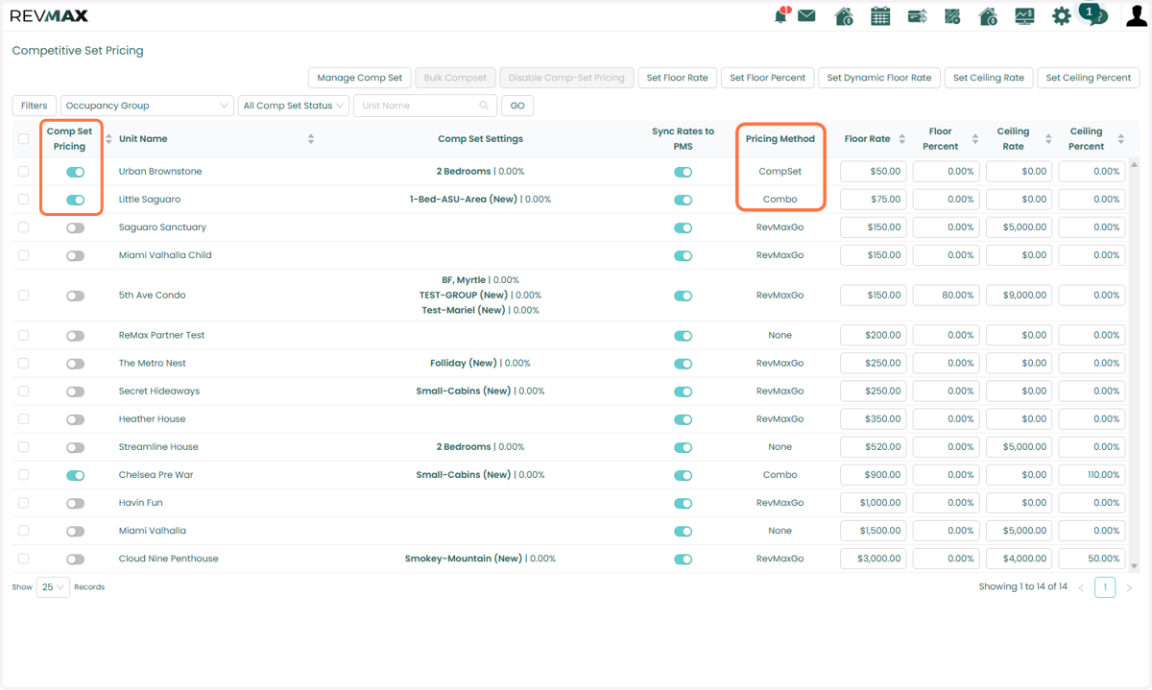Turn off Comp Set Pricing for Chelsea Pre War
The width and height of the screenshot is (1152, 690).
pos(75,475)
